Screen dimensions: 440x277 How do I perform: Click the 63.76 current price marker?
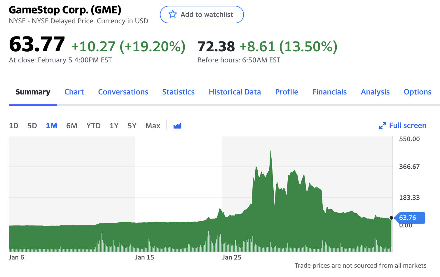409,218
